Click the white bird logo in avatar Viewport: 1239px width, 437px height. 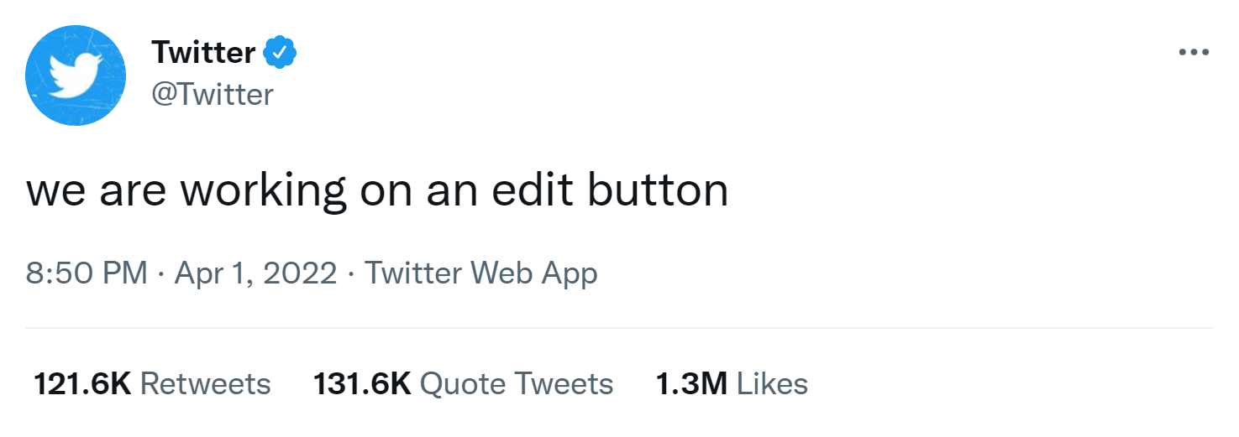click(74, 75)
